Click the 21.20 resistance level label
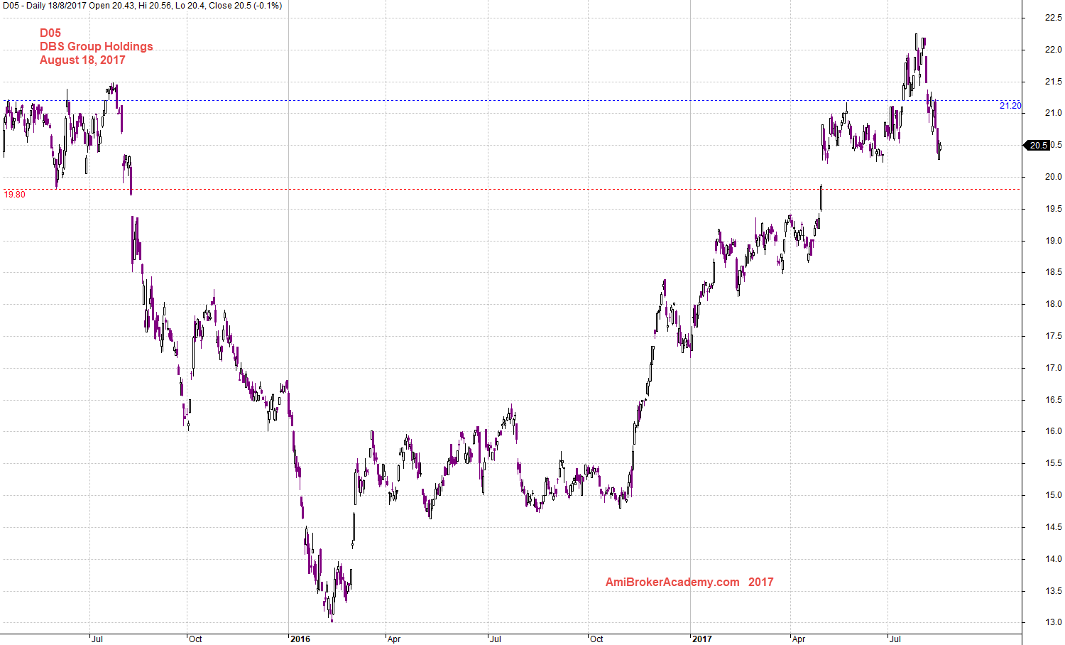Image resolution: width=1065 pixels, height=645 pixels. tap(1010, 106)
